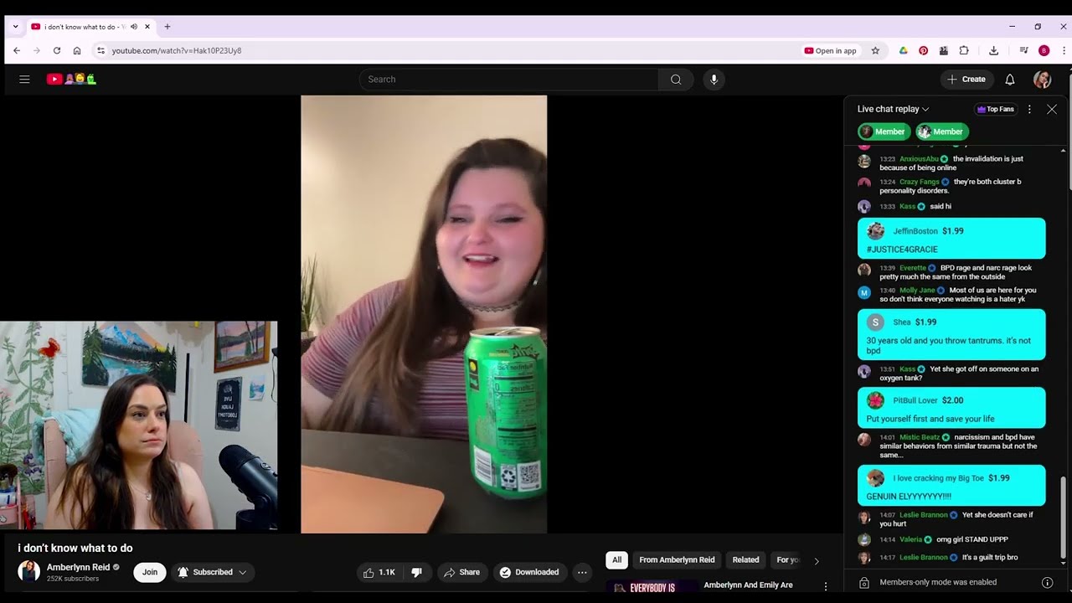
Task: Open JeffinBoston's $1.99 Super Chat
Action: pyautogui.click(x=951, y=239)
